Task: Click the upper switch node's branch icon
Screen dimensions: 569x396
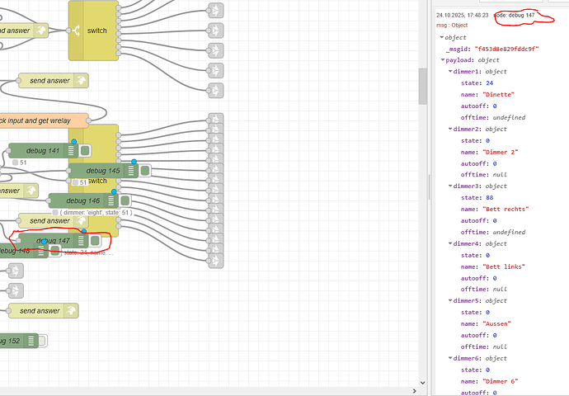Action: click(77, 31)
